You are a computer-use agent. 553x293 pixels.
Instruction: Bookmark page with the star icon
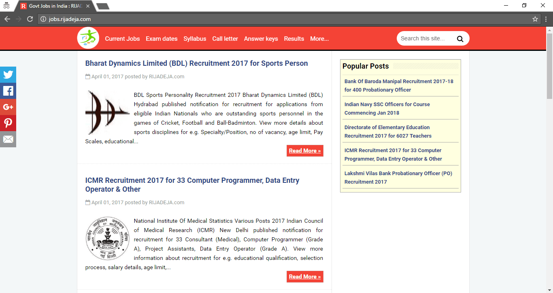point(535,19)
